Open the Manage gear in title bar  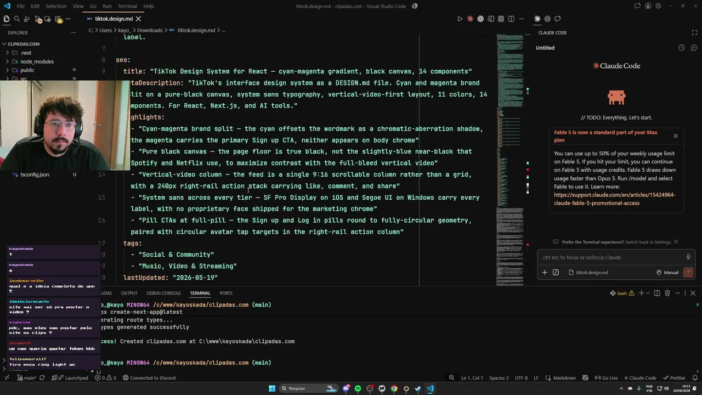click(x=658, y=6)
